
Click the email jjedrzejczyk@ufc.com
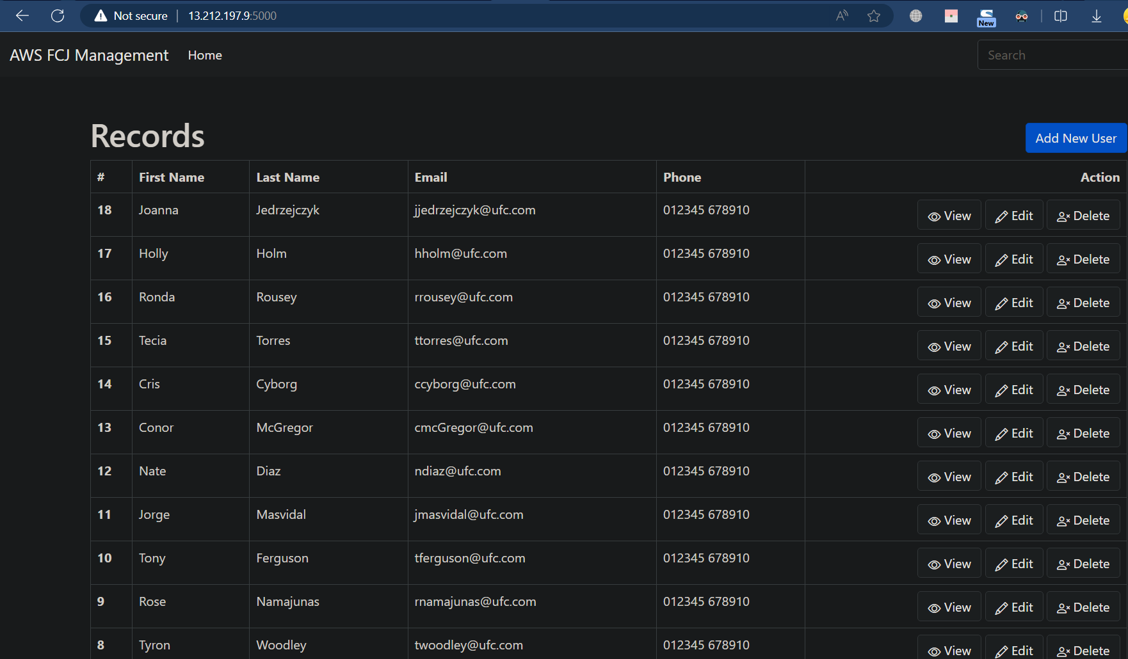(x=475, y=210)
